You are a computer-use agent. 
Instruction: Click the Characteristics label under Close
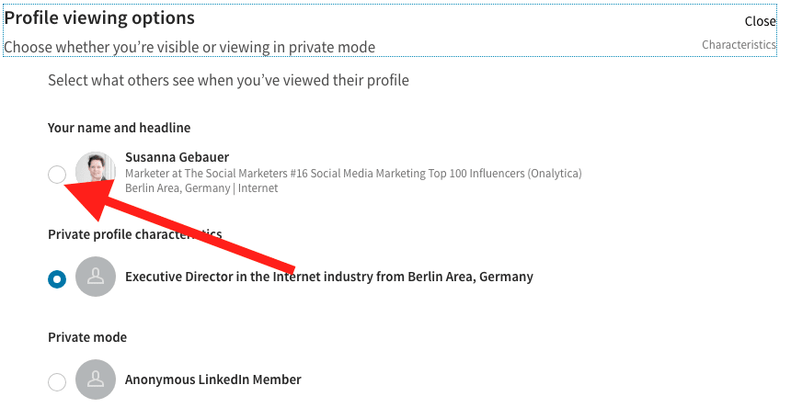pos(739,45)
